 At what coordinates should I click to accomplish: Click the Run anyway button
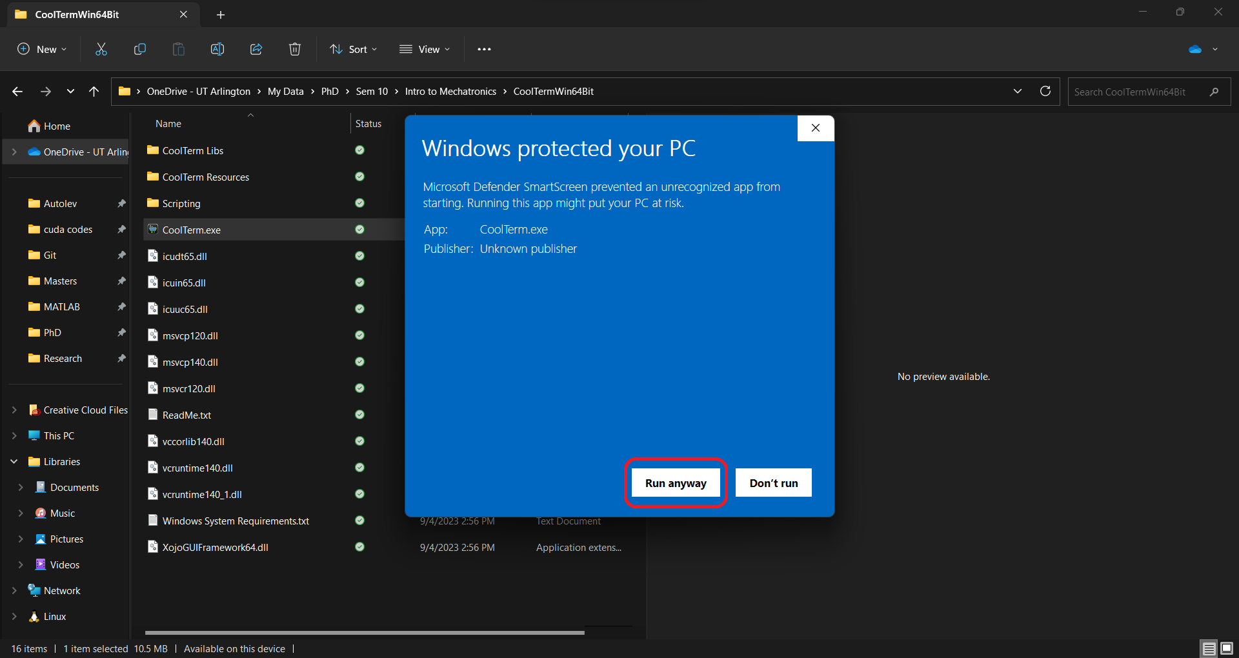point(676,483)
